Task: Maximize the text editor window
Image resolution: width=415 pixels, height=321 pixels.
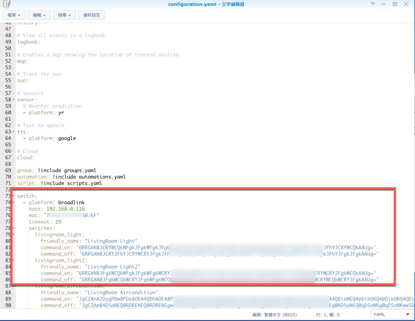Action: [x=395, y=4]
